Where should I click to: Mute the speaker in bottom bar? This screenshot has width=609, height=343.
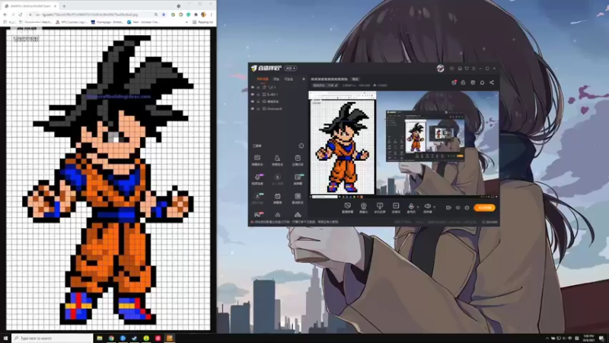(427, 207)
